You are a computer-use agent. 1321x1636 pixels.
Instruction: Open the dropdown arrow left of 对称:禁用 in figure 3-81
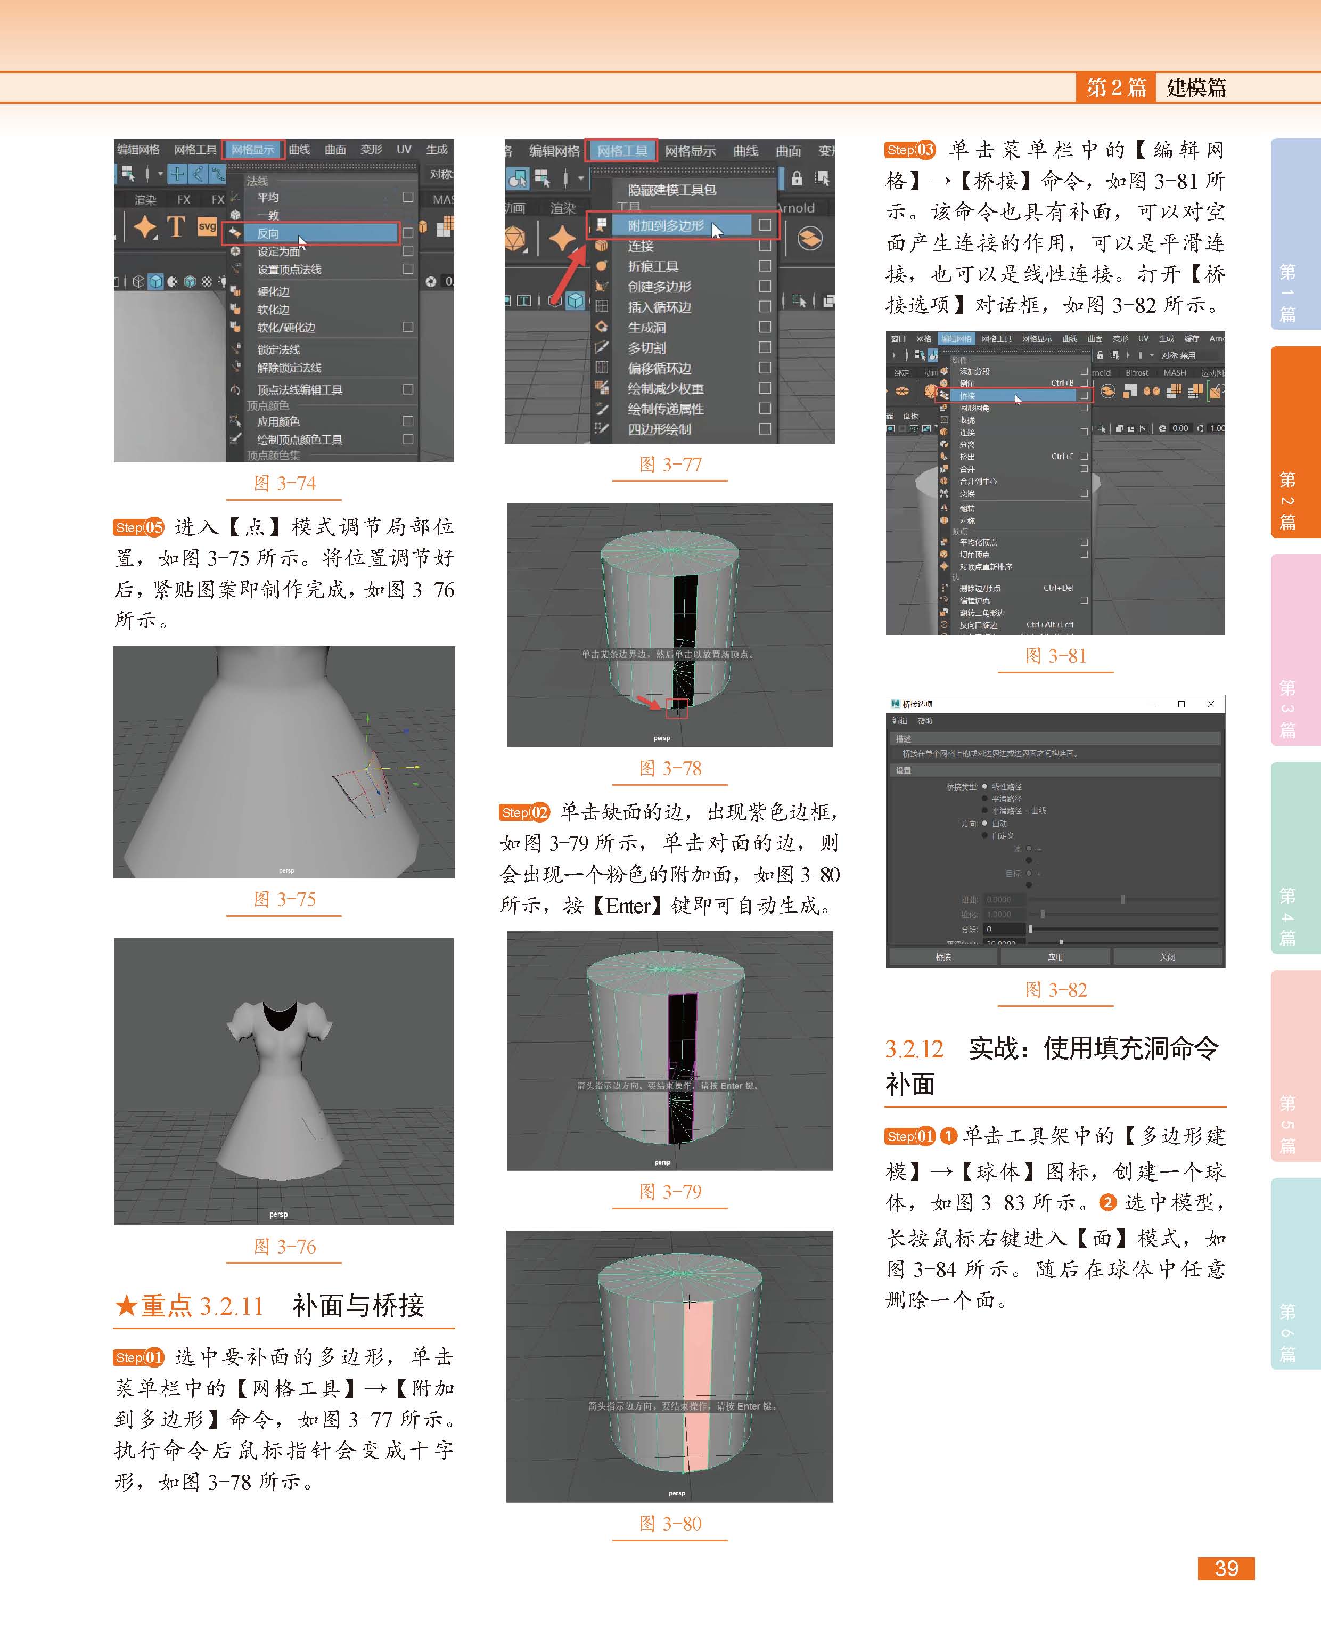(1151, 355)
